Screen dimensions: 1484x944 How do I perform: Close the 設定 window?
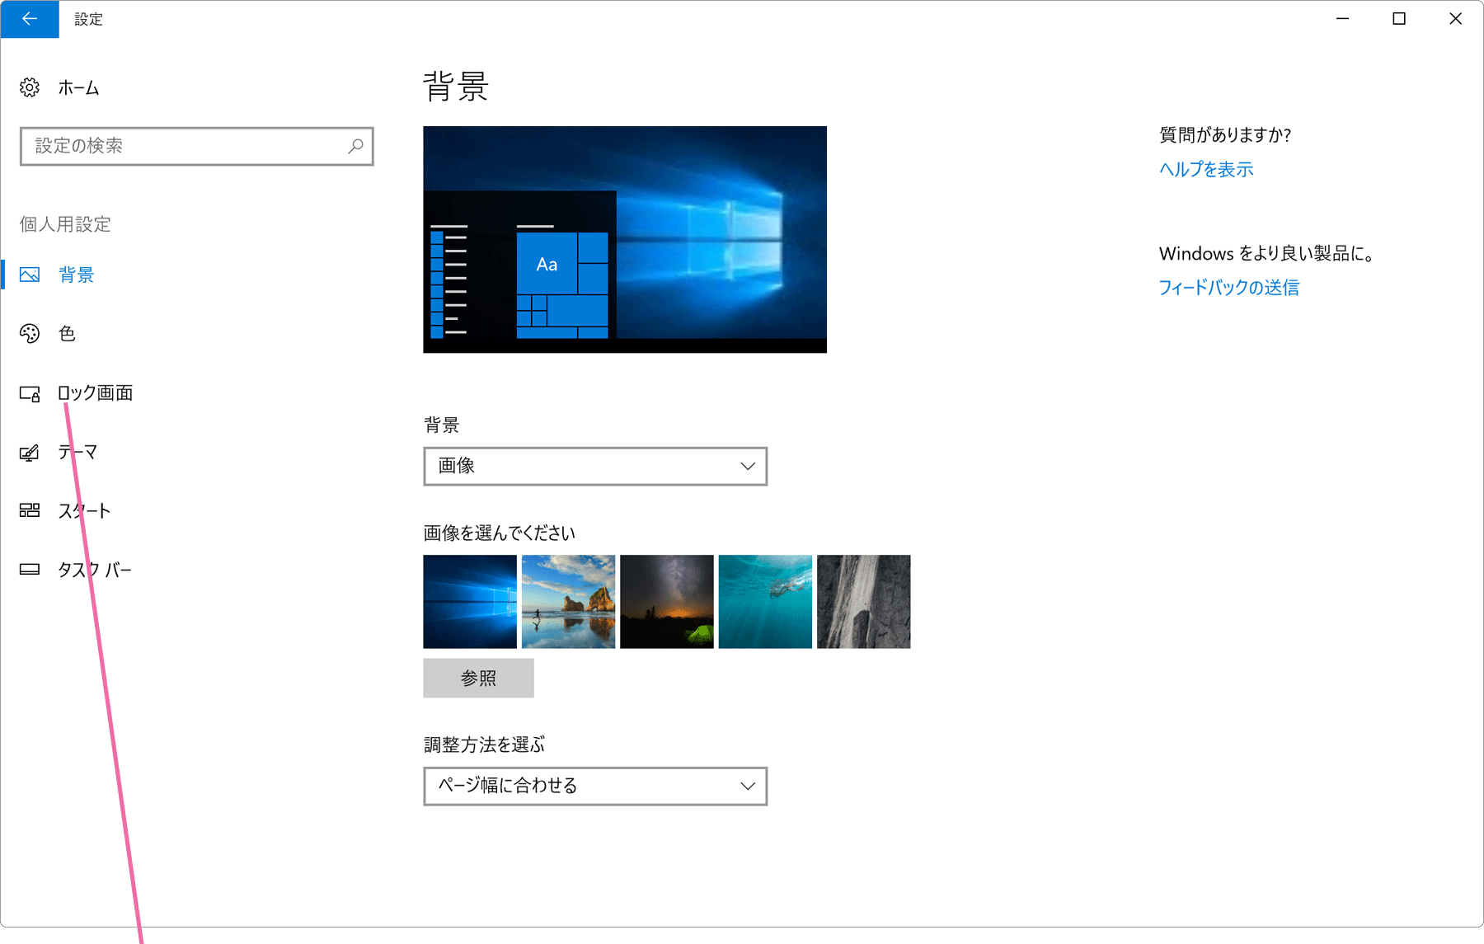[x=1455, y=18]
